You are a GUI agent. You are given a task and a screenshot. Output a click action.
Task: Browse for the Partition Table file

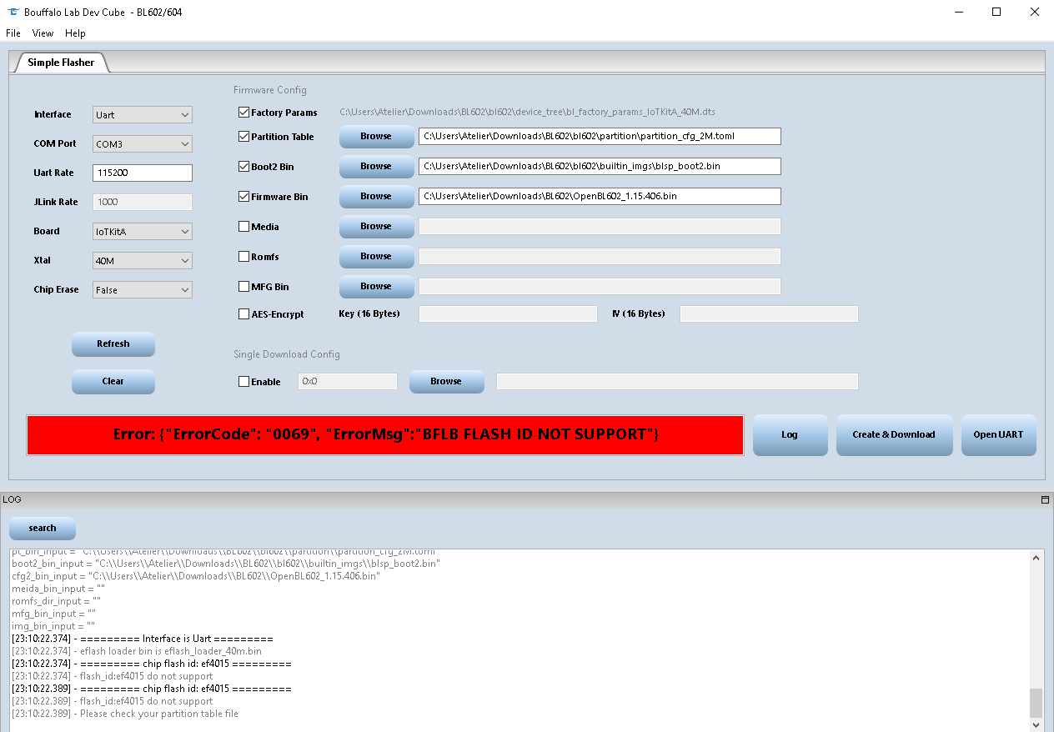[x=376, y=137]
